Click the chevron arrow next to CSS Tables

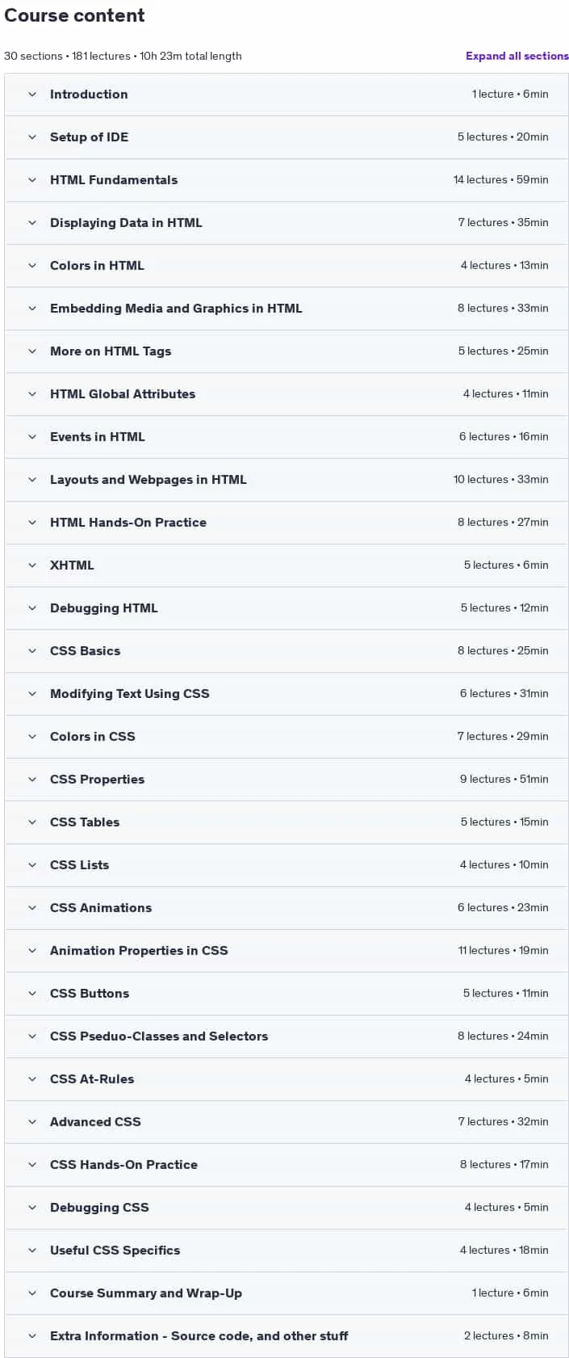coord(32,822)
